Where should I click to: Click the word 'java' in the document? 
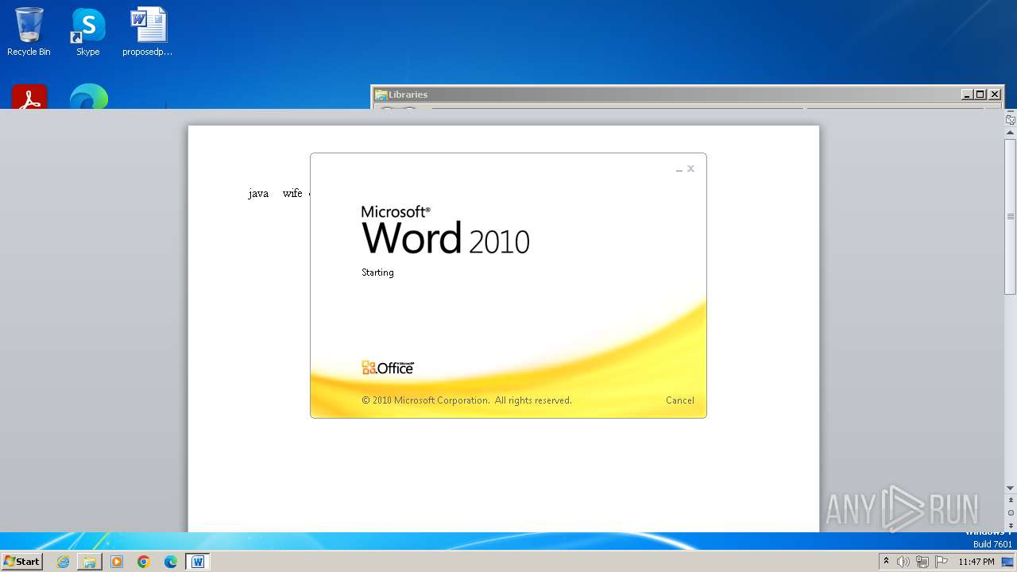(258, 194)
